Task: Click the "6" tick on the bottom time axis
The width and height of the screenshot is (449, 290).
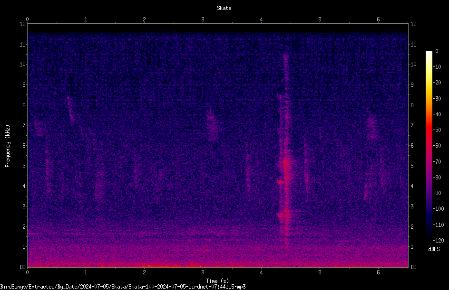Action: tap(378, 272)
